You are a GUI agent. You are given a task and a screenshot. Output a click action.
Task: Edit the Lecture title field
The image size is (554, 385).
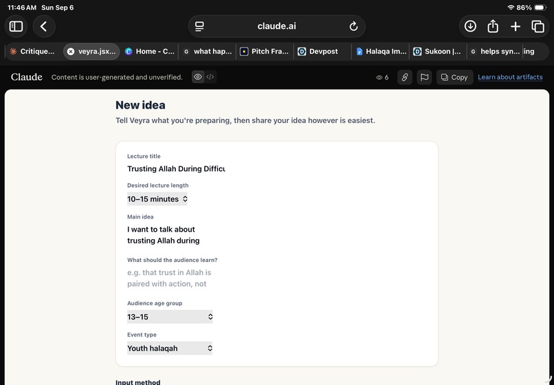pos(176,168)
